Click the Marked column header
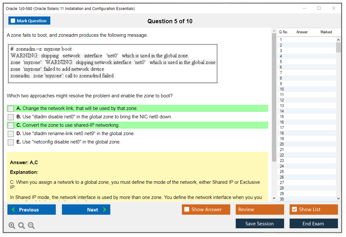This screenshot has height=237, width=346. point(326,32)
